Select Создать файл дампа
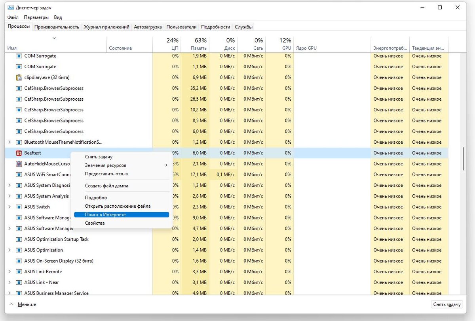The width and height of the screenshot is (475, 321). pos(122,186)
